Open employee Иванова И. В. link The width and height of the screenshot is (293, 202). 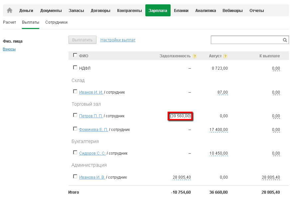coord(92,177)
